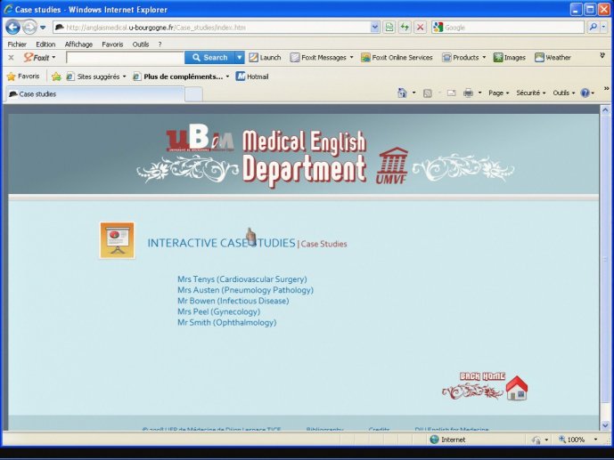Open the ? help menu
The width and height of the screenshot is (614, 460).
(x=160, y=44)
